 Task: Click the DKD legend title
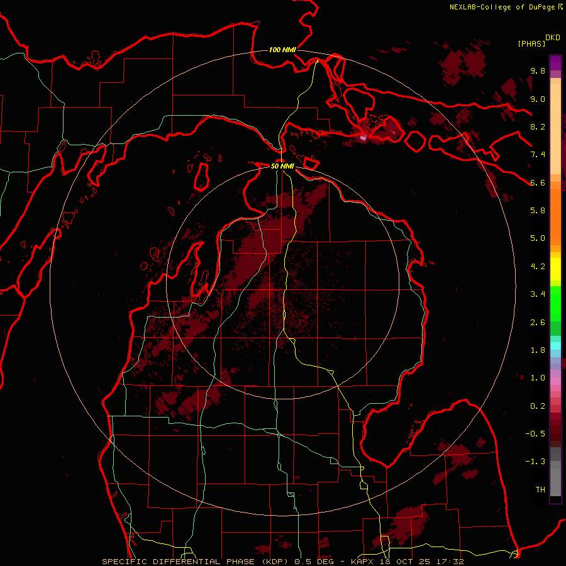click(x=553, y=38)
